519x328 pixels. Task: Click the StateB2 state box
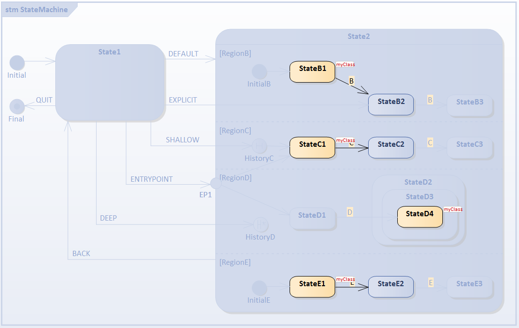391,104
